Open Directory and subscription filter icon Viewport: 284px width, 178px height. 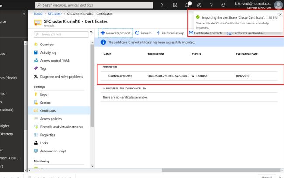(175, 5)
